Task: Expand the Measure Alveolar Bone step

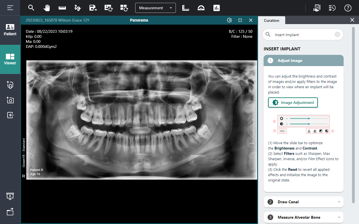Action: 303,217
